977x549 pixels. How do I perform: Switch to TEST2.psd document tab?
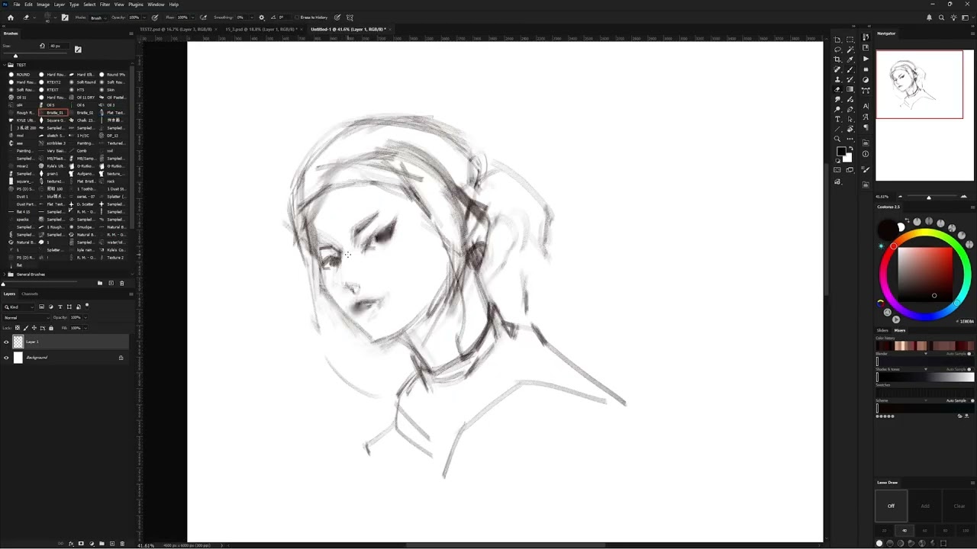(x=176, y=29)
